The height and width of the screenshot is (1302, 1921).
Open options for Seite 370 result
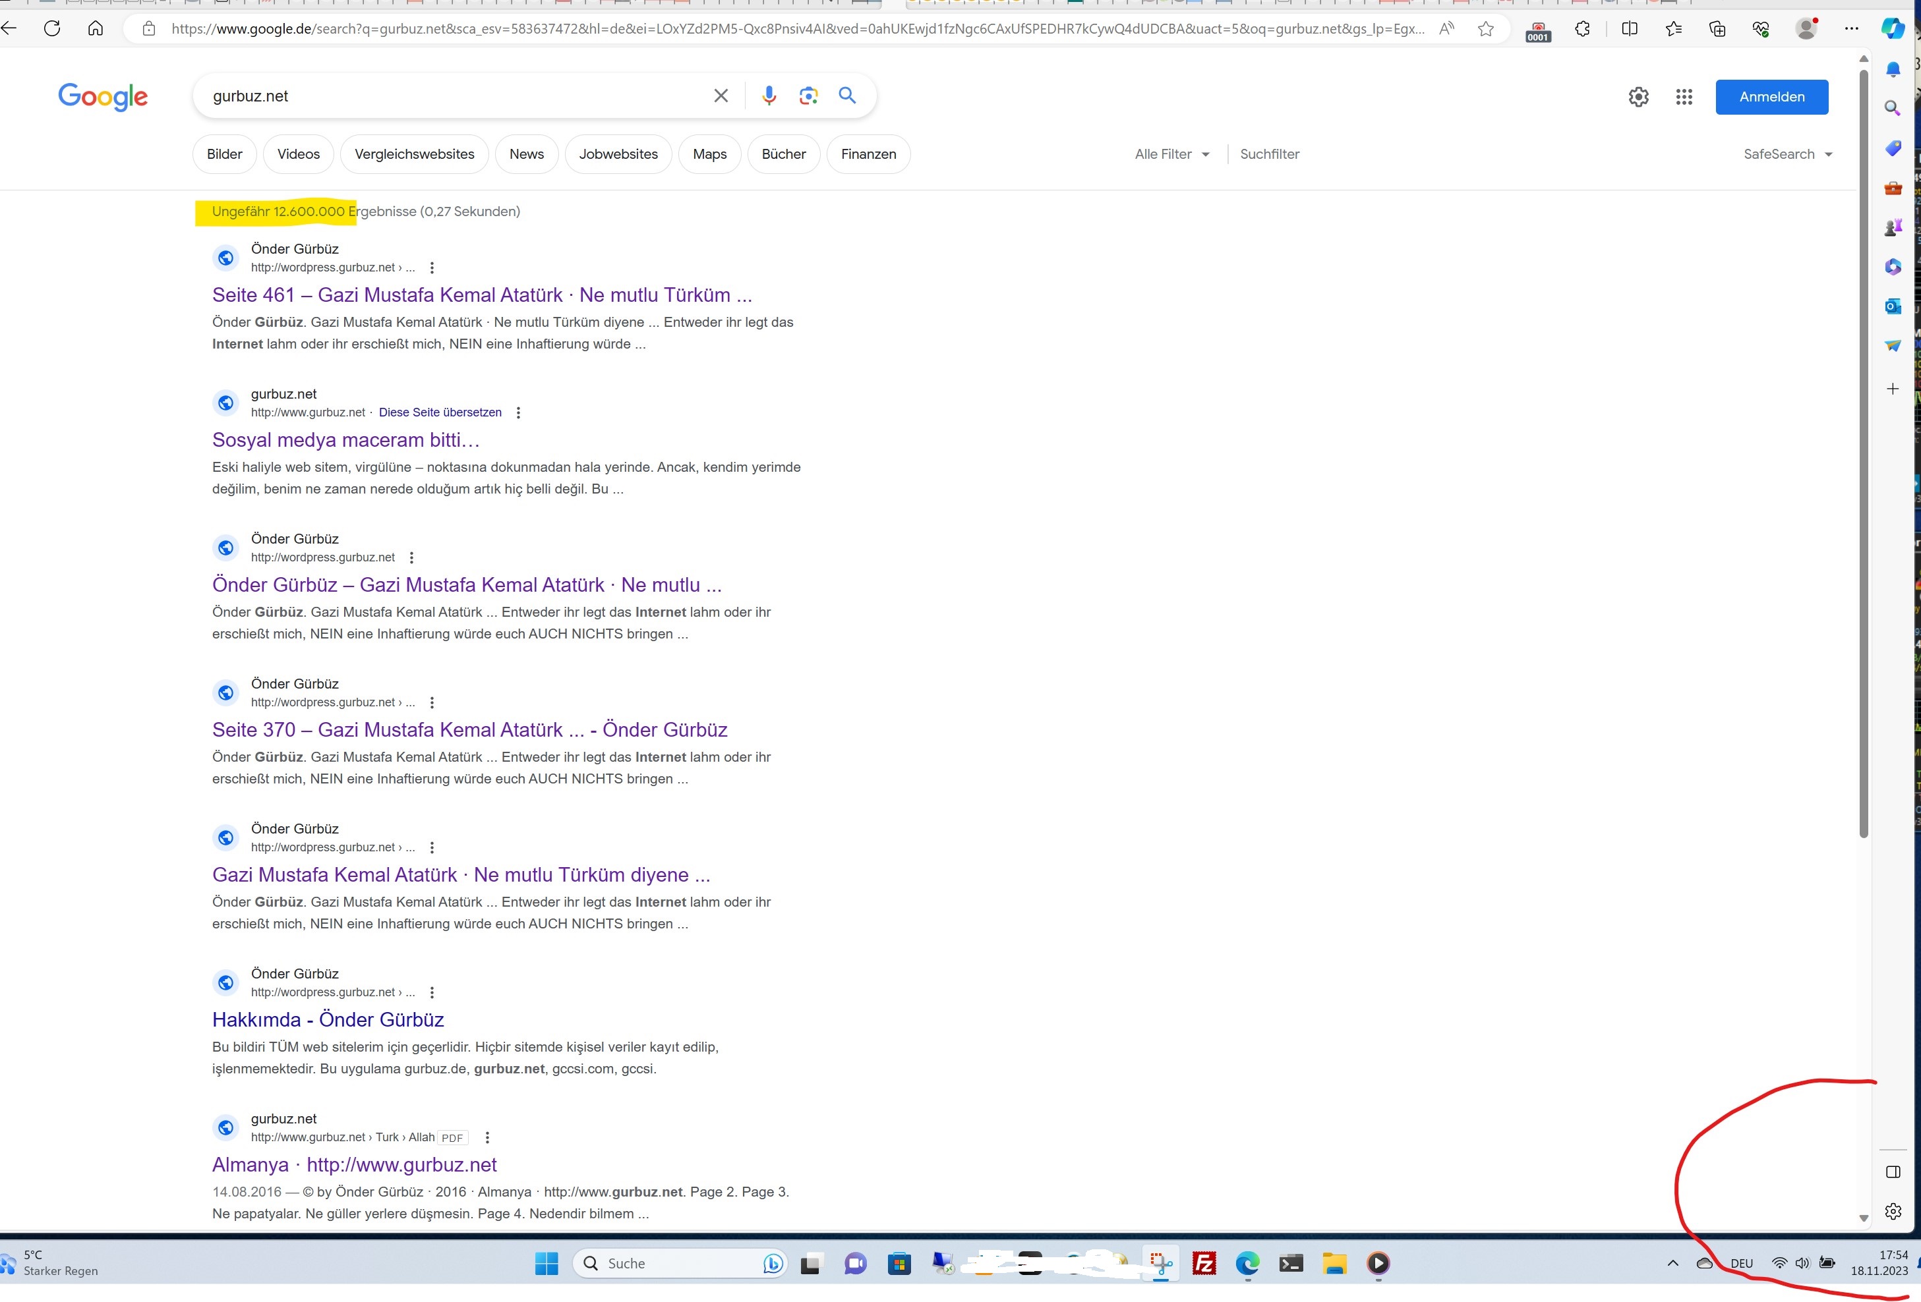pos(432,702)
